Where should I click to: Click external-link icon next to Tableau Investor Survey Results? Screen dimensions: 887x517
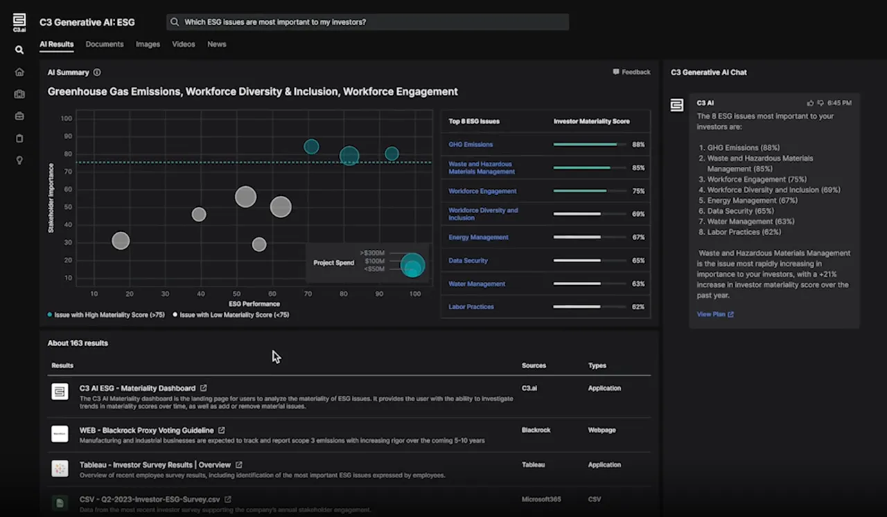pos(239,465)
